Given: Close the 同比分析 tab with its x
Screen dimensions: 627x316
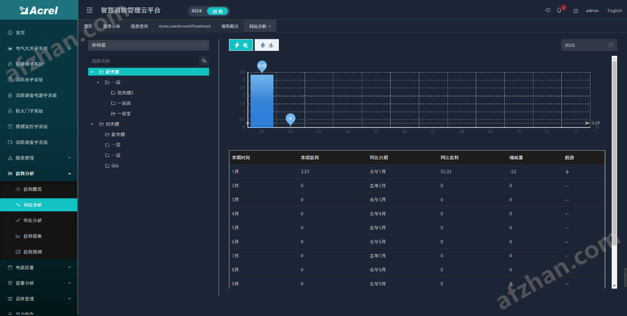Looking at the screenshot, I should pos(269,26).
